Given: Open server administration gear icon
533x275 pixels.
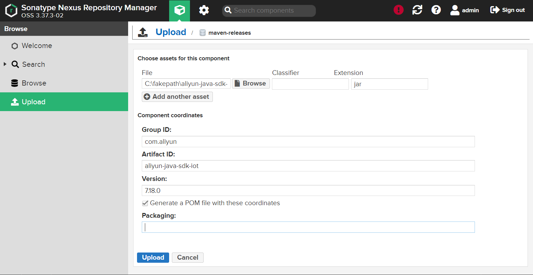Looking at the screenshot, I should tap(204, 11).
